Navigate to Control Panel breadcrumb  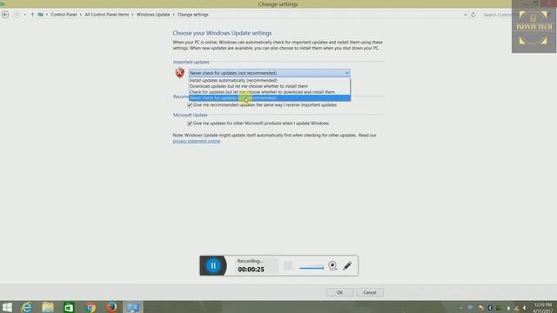click(64, 15)
